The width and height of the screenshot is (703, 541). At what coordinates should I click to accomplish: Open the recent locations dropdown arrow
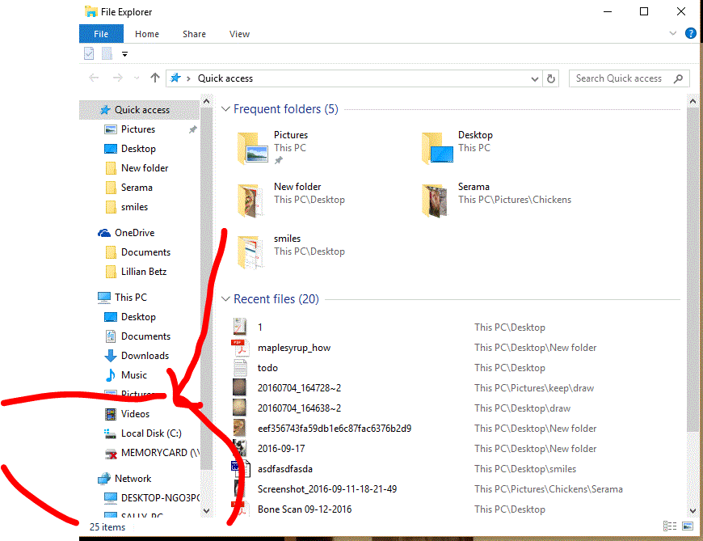[x=137, y=78]
